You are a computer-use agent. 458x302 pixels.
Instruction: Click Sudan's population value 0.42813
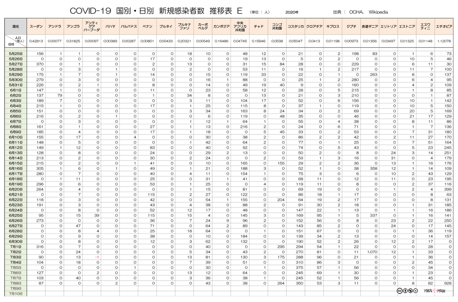pyautogui.click(x=36, y=40)
